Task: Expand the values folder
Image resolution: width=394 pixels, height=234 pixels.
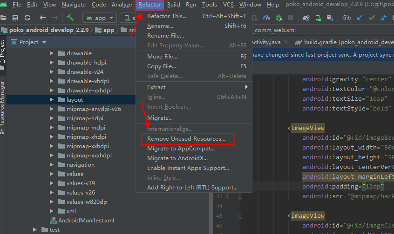Action: point(52,174)
